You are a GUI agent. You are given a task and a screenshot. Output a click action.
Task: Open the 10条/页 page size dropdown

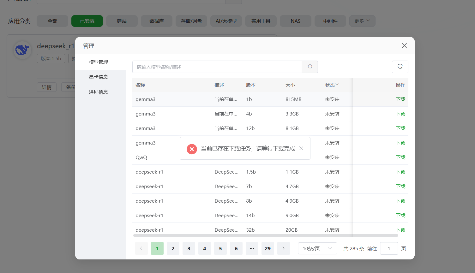317,248
